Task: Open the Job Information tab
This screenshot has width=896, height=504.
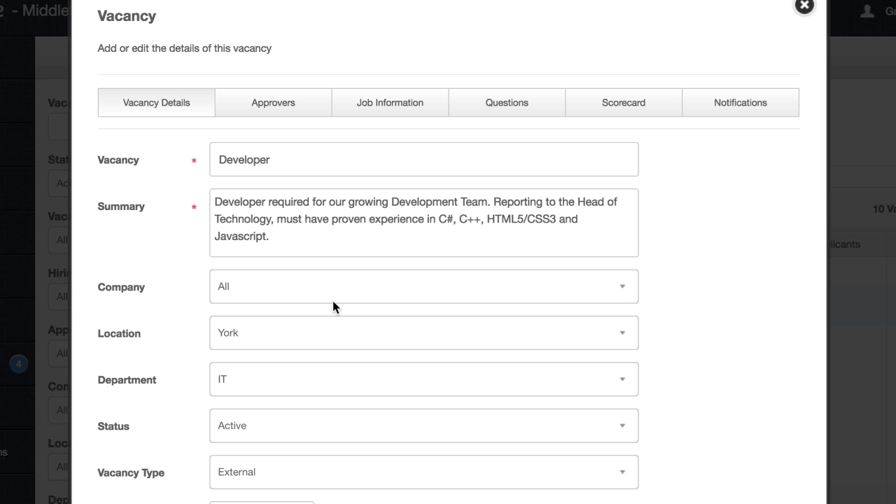Action: tap(390, 102)
